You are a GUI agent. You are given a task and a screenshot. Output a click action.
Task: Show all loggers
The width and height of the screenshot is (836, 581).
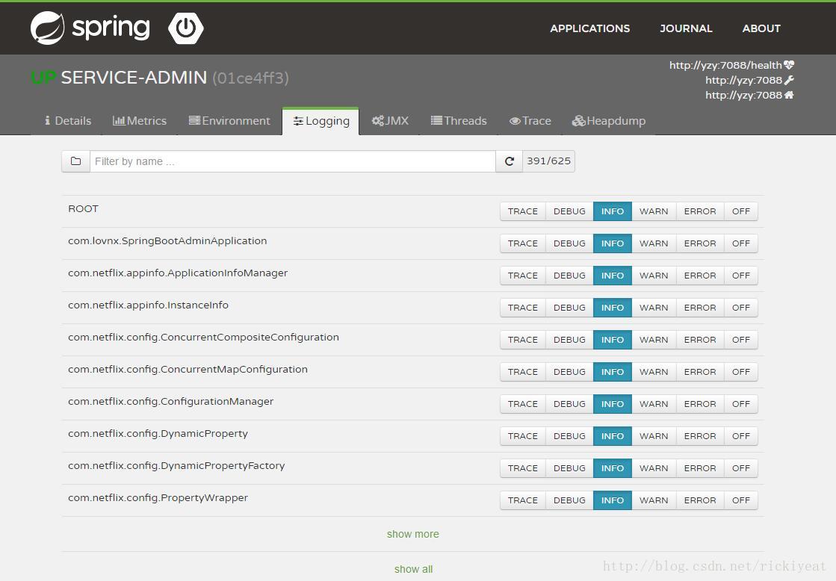413,568
